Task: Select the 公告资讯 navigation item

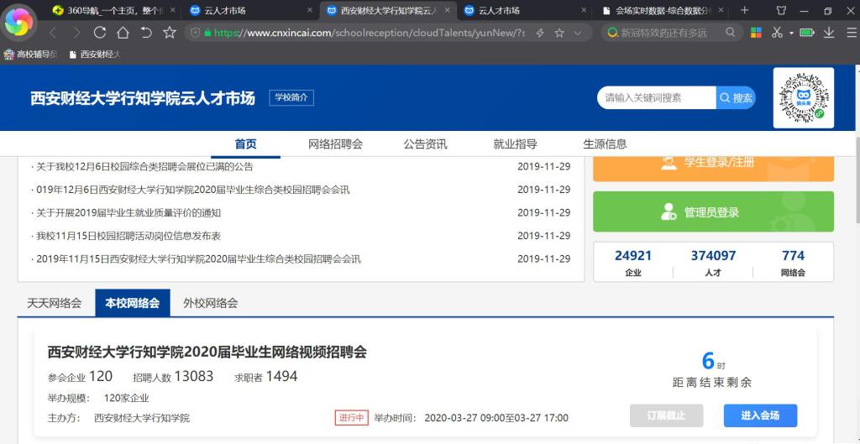Action: pyautogui.click(x=425, y=144)
